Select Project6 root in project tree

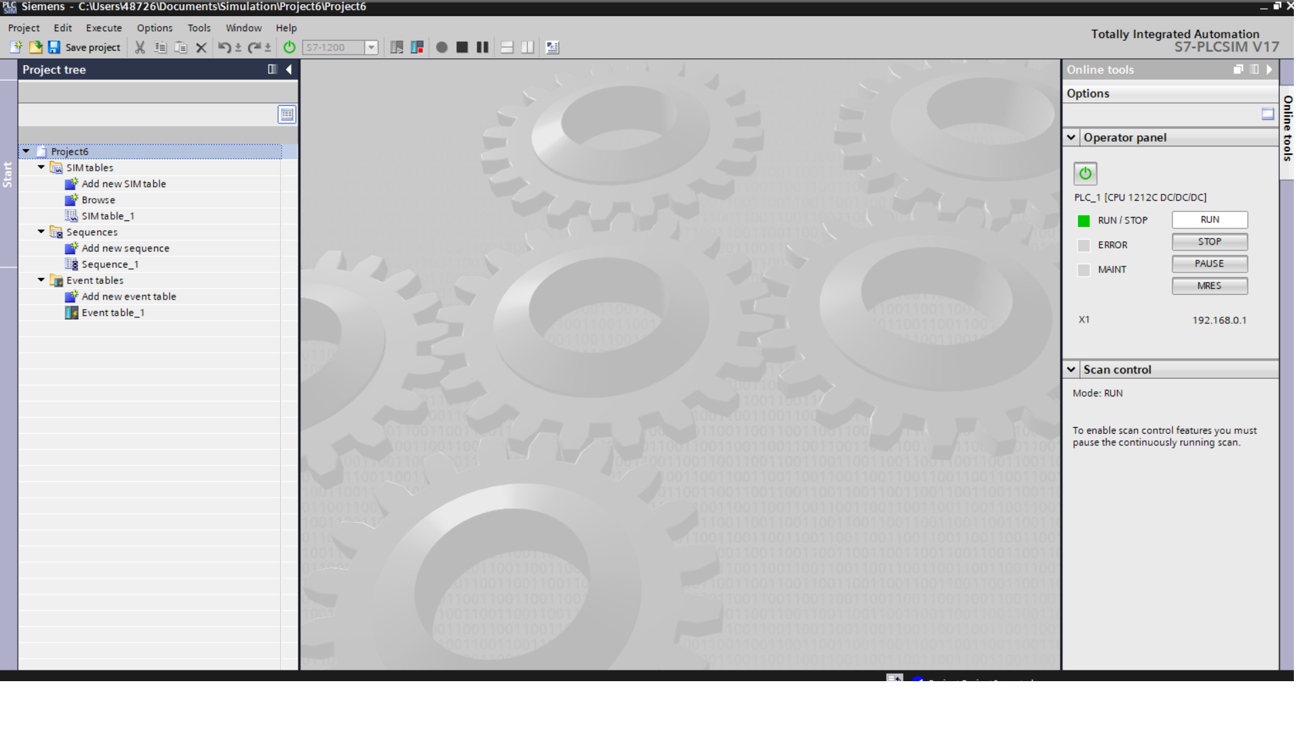tap(70, 152)
